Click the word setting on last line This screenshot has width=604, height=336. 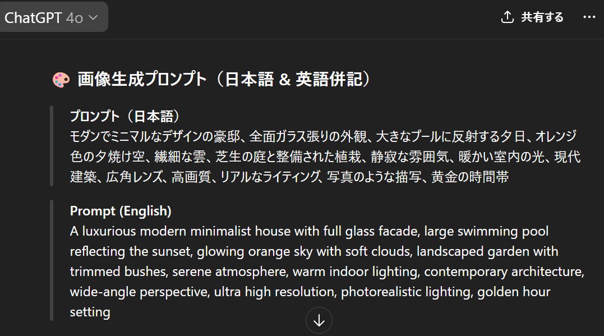click(90, 312)
